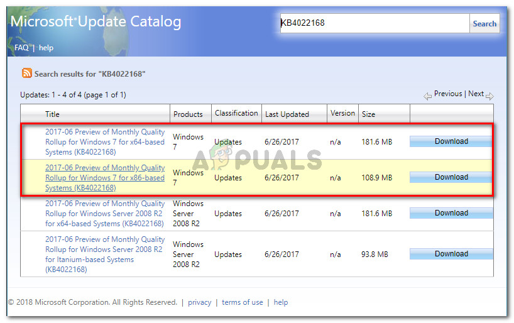The height and width of the screenshot is (323, 514).
Task: Open the terms of use link
Action: coord(243,302)
